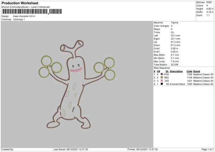Click the 'Page 1 of 1' footer
The height and width of the screenshot is (152, 215).
click(207, 149)
